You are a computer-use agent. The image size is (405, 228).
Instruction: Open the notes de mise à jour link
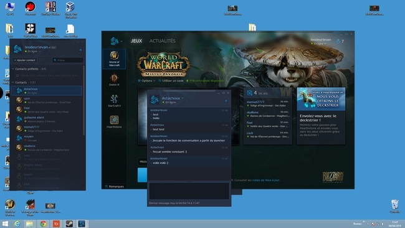click(266, 180)
